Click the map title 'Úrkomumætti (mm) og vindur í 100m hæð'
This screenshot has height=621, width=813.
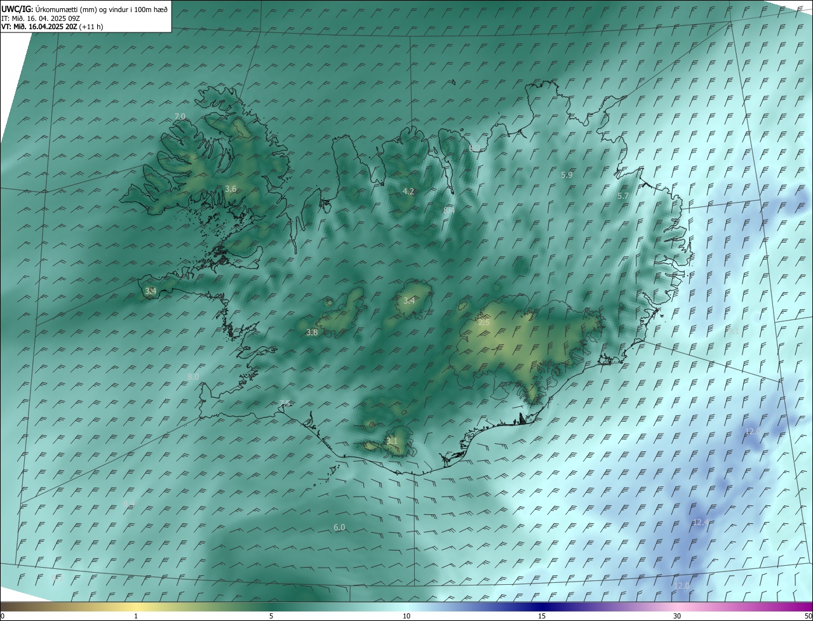(102, 10)
